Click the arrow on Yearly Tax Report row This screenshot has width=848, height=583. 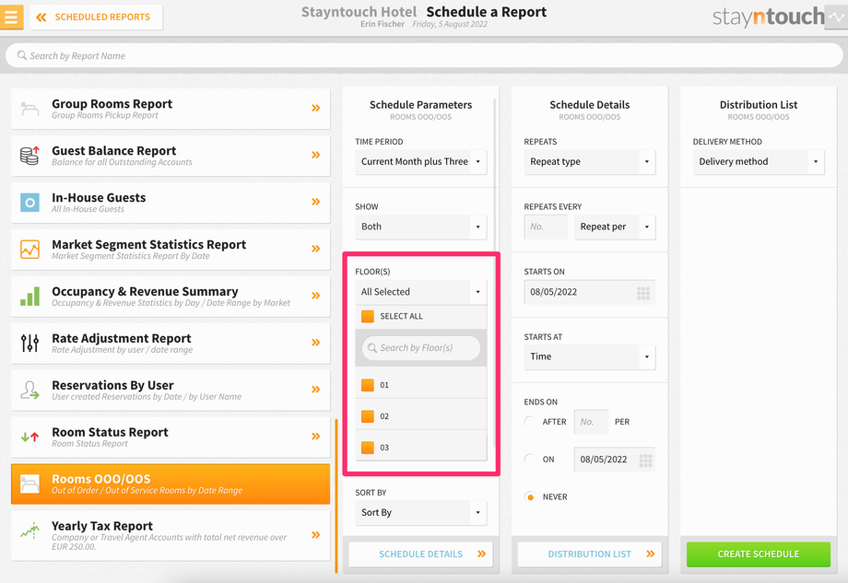pyautogui.click(x=316, y=535)
